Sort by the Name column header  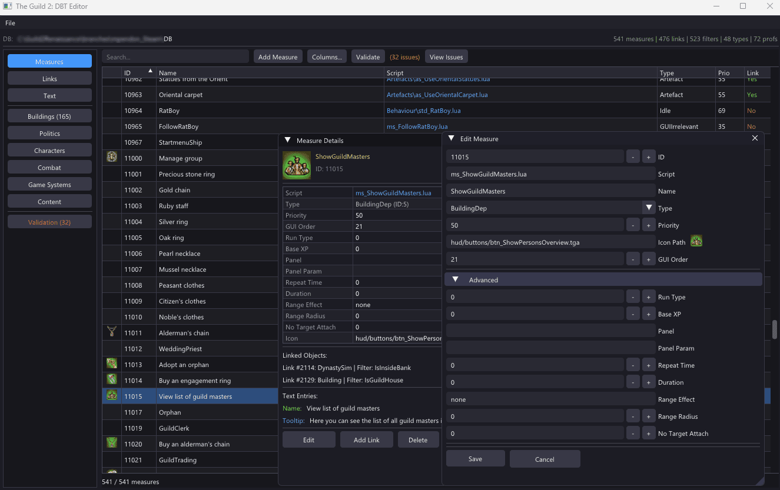270,73
